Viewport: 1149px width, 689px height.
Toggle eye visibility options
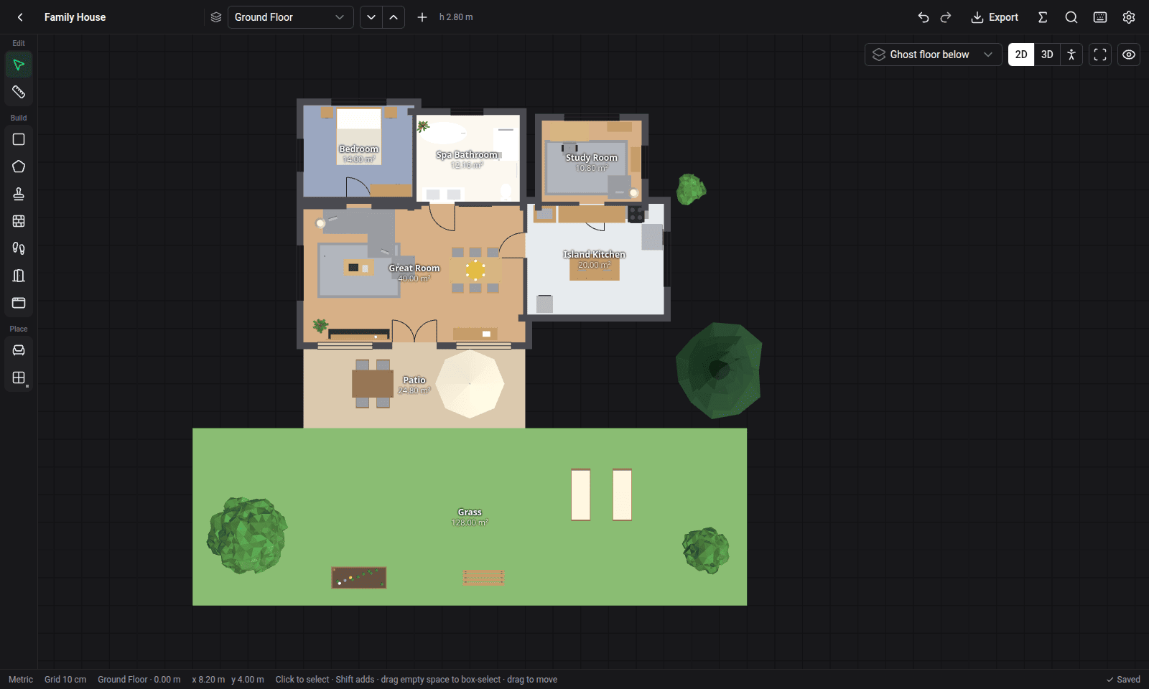[x=1129, y=55]
